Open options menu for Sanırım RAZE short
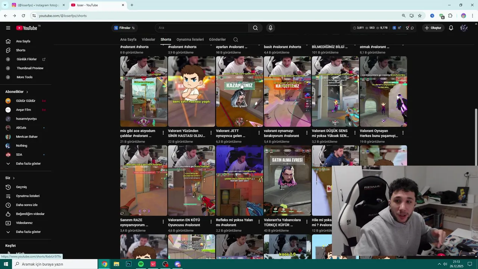Image resolution: width=478 pixels, height=269 pixels. tap(163, 222)
